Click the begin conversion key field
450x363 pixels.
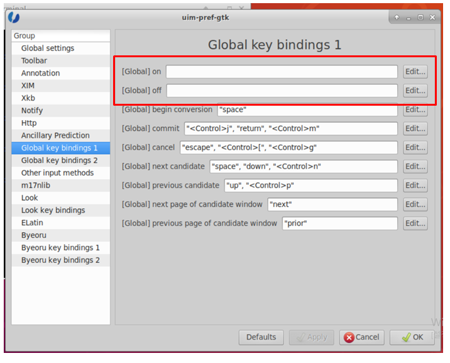[x=307, y=109]
